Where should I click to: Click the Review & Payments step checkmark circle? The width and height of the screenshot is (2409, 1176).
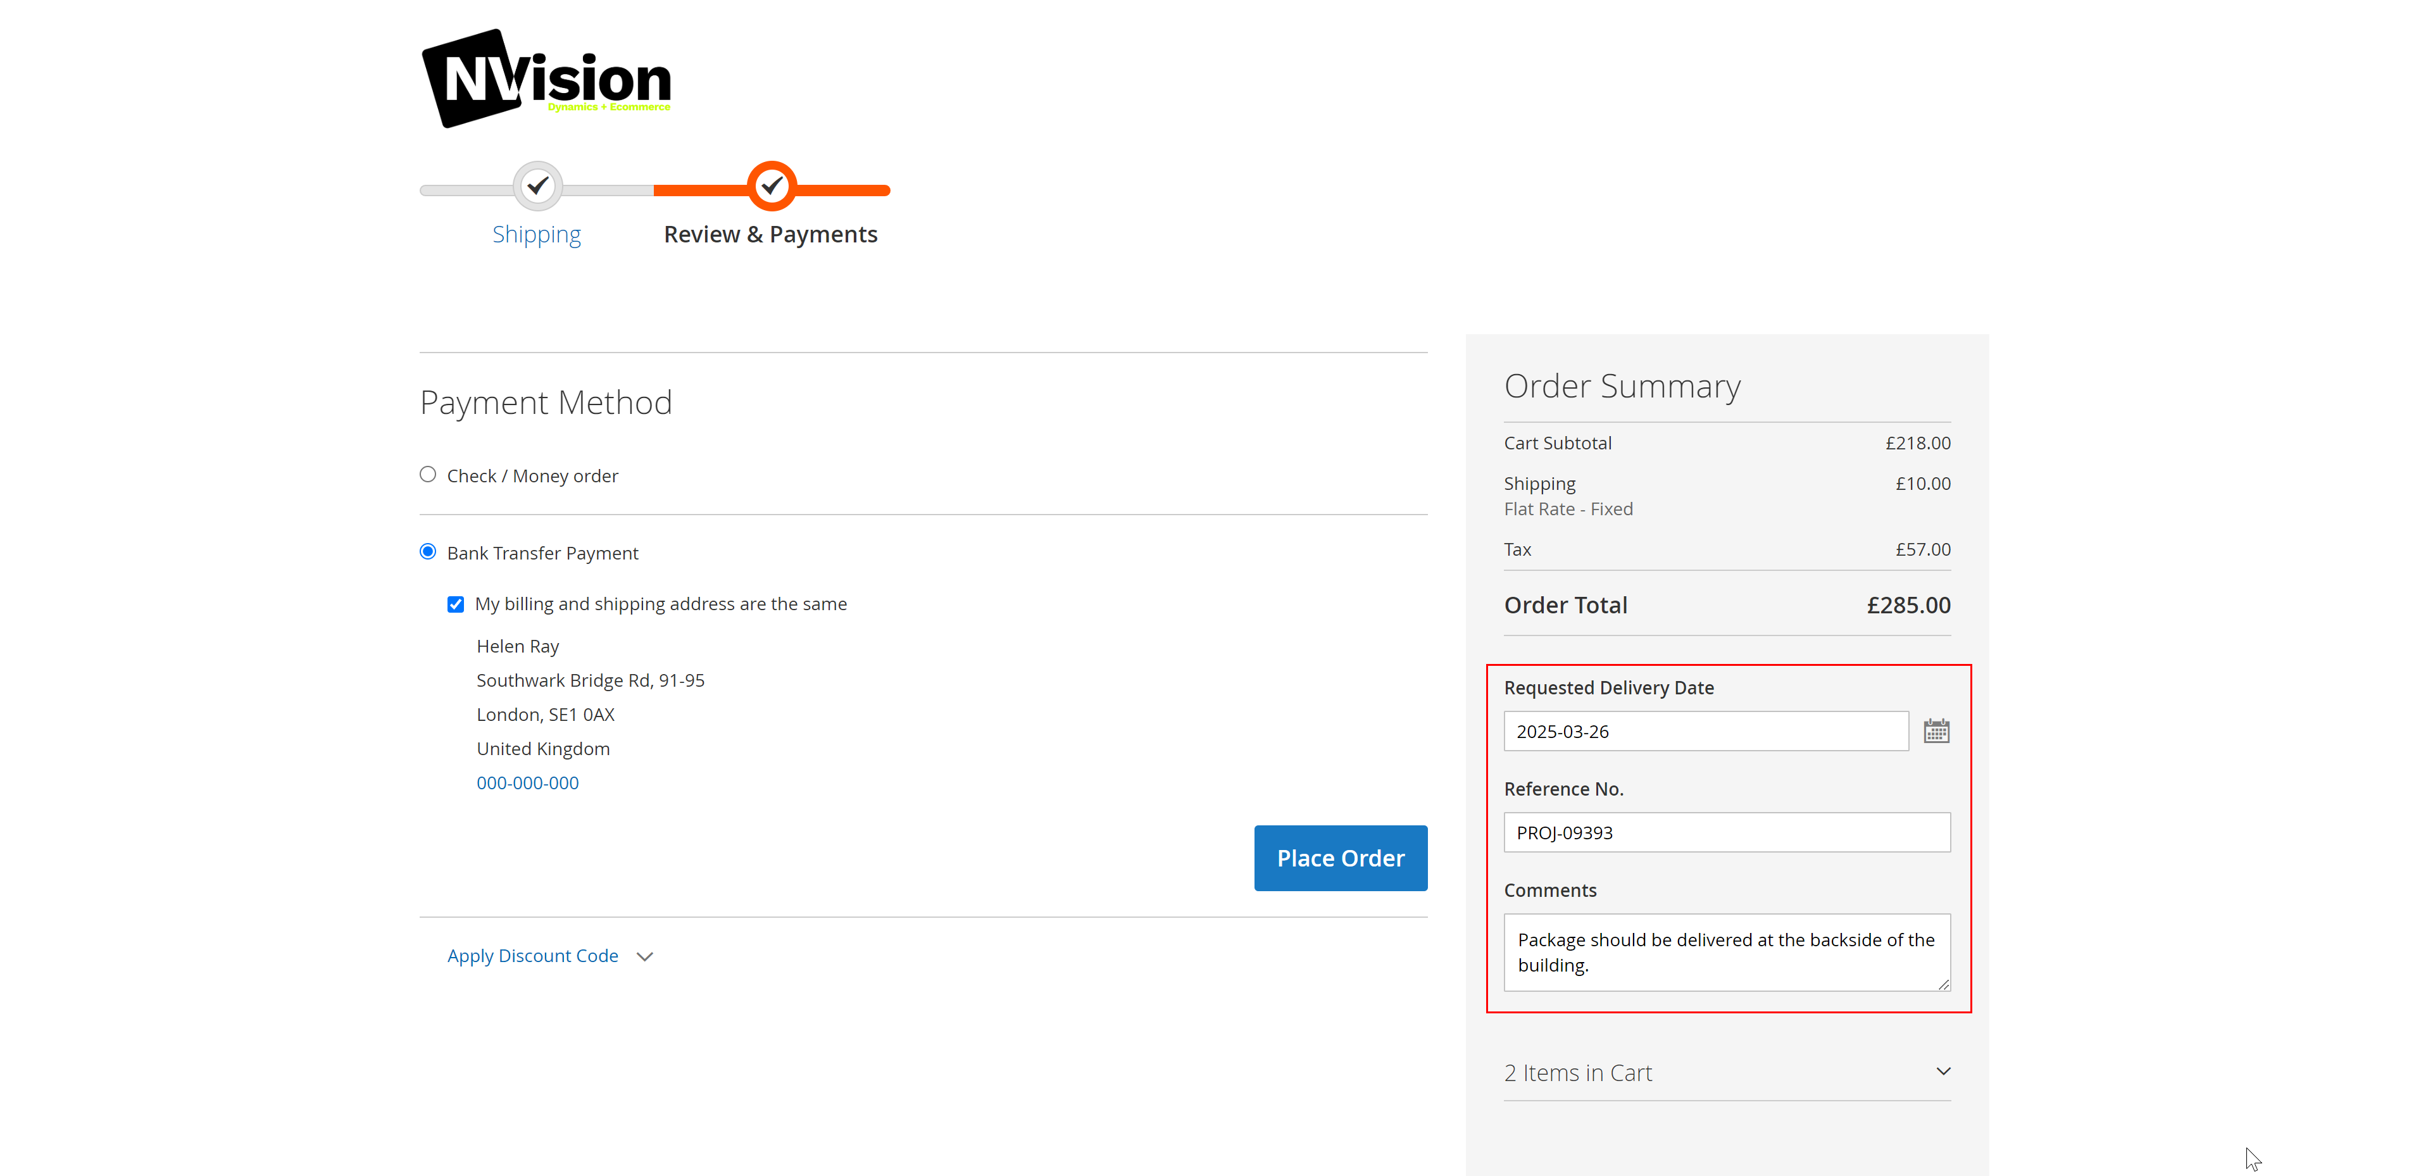(x=772, y=186)
